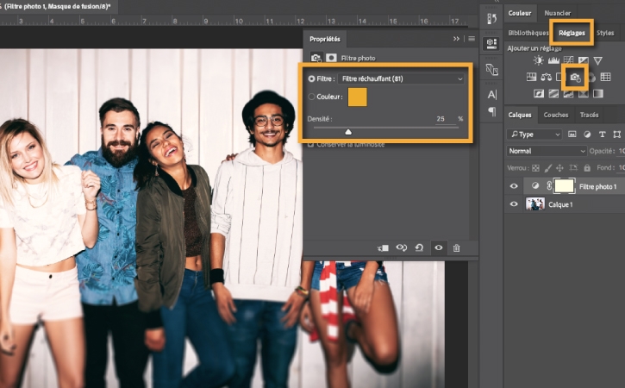This screenshot has width=625, height=388.
Task: Clip adjustment to layer below icon
Action: tap(383, 247)
